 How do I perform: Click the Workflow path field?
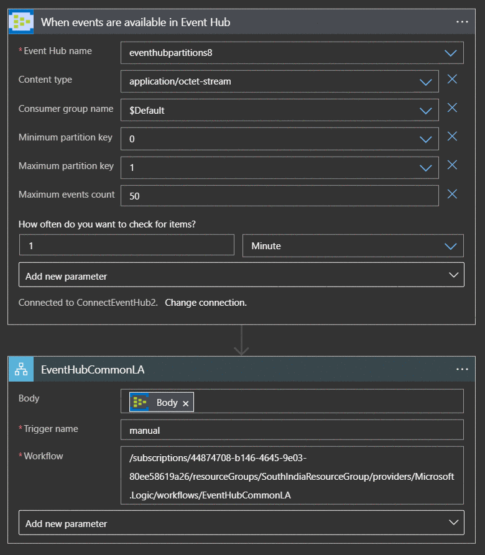[x=292, y=475]
